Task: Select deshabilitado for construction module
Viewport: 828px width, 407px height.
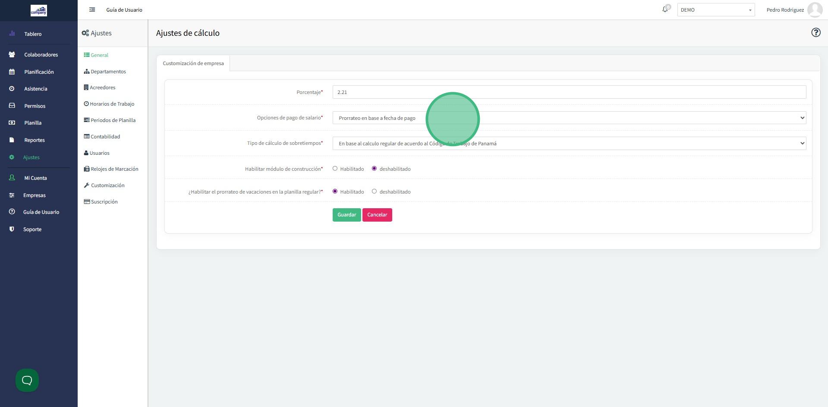Action: 374,169
